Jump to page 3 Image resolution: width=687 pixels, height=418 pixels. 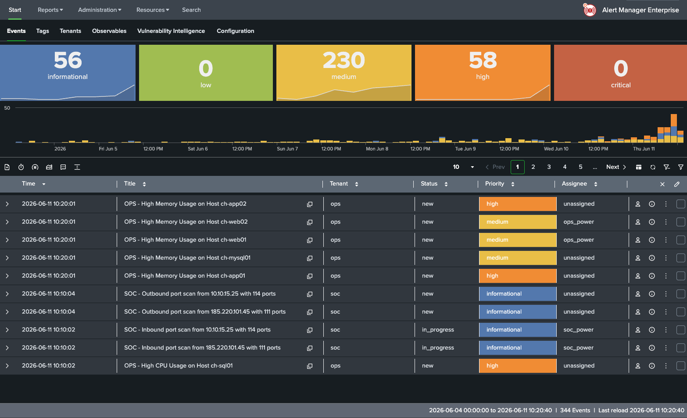549,167
